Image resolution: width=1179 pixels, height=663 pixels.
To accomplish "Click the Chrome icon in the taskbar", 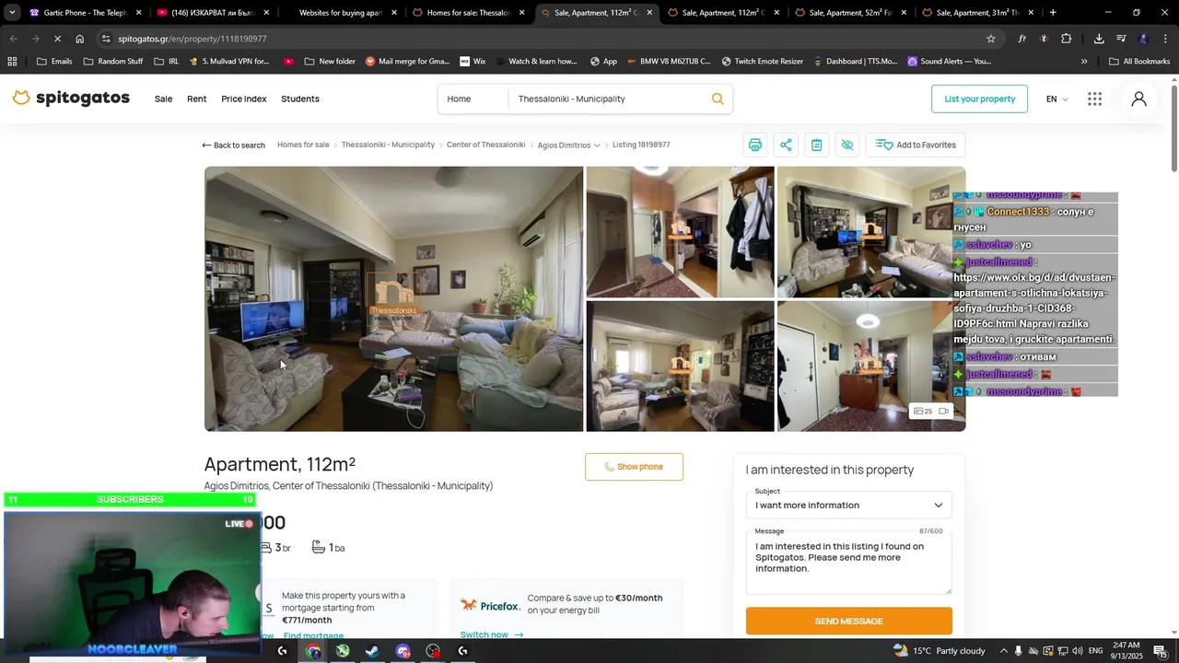I will pyautogui.click(x=313, y=651).
